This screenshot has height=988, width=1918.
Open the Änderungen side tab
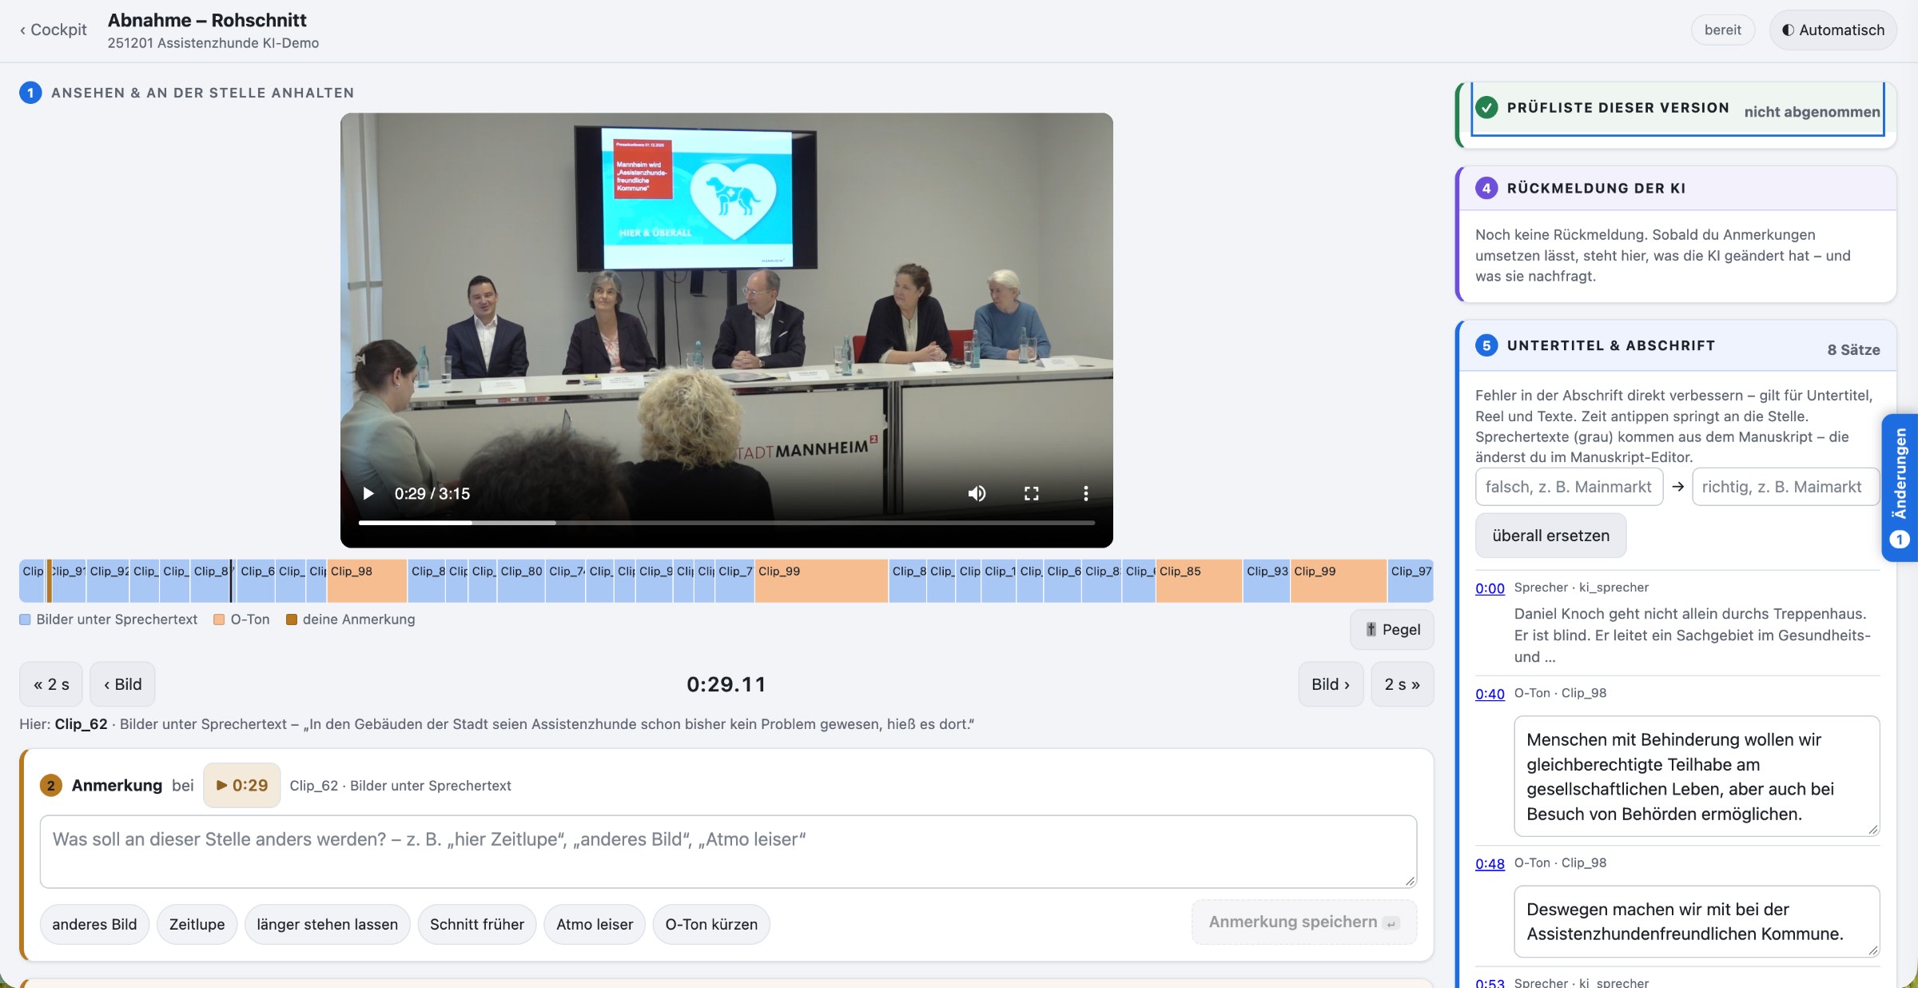coord(1900,487)
